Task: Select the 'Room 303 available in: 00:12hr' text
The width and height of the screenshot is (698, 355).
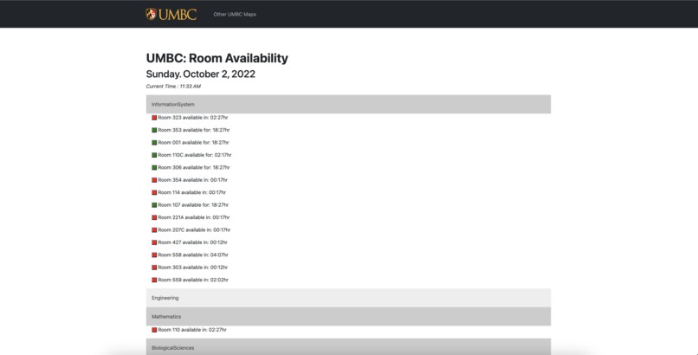Action: click(x=193, y=267)
